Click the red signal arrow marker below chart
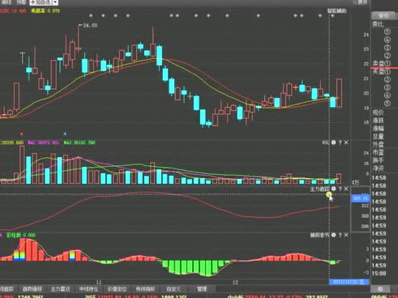The height and width of the screenshot is (298, 398). (x=22, y=133)
